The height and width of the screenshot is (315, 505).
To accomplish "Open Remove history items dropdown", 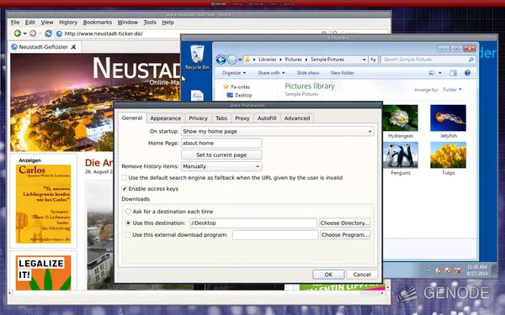I will [221, 166].
